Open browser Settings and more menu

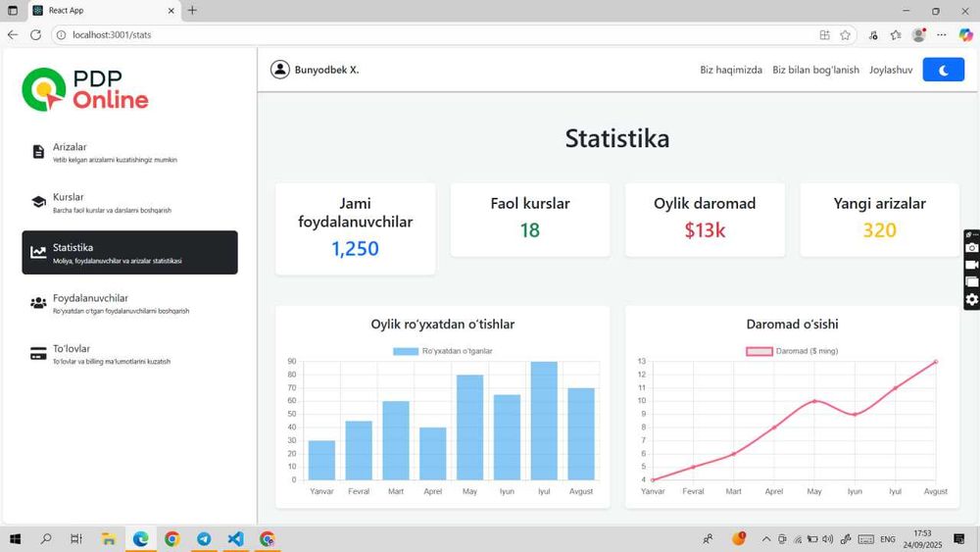(x=941, y=35)
